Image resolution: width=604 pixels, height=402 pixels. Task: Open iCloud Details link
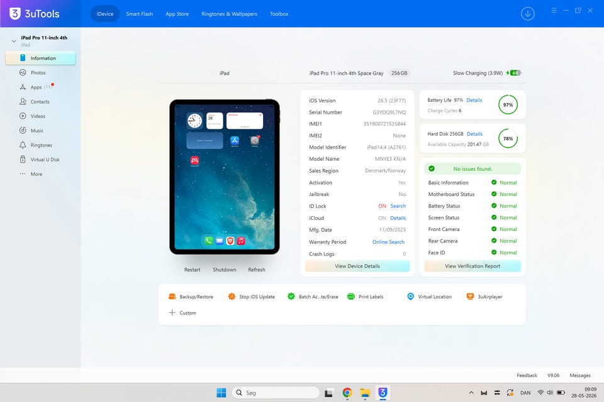point(398,218)
